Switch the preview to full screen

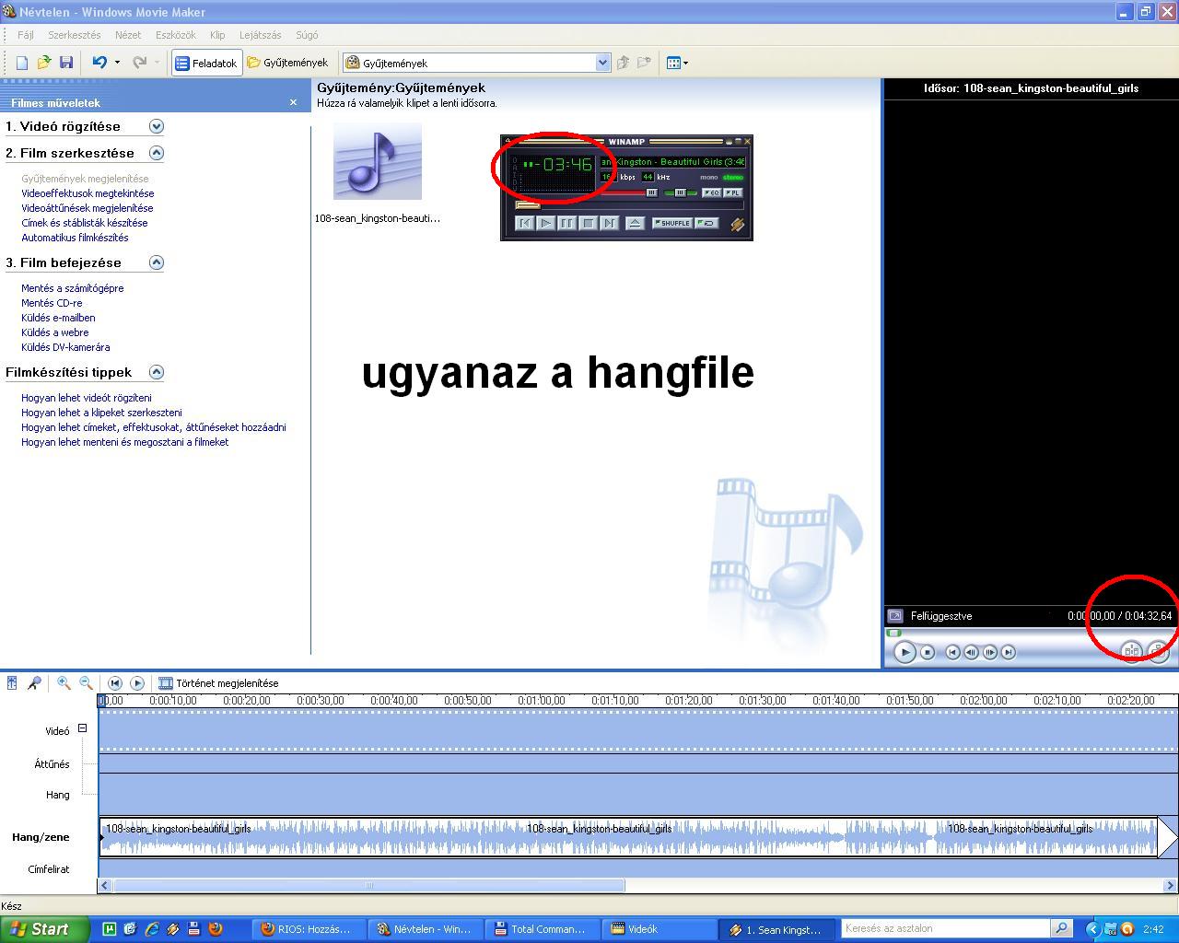pos(895,616)
